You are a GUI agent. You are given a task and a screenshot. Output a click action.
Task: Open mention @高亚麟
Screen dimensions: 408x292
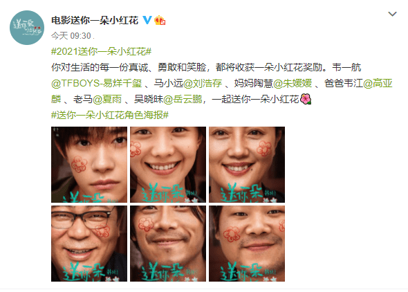click(x=378, y=83)
